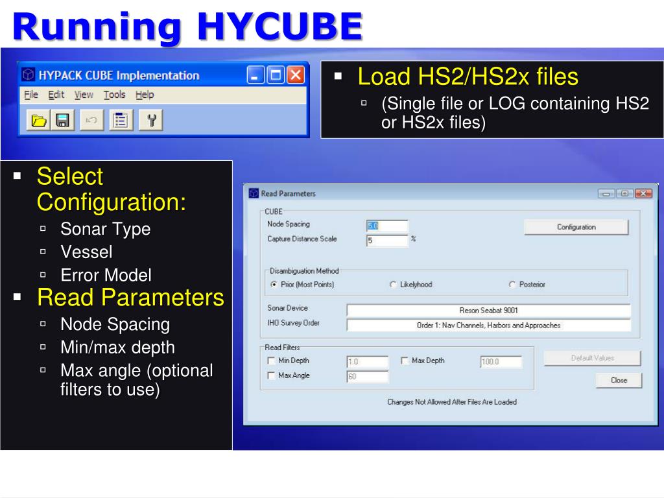This screenshot has height=498, width=664.
Task: Click the Max Angle value field
Action: point(367,377)
